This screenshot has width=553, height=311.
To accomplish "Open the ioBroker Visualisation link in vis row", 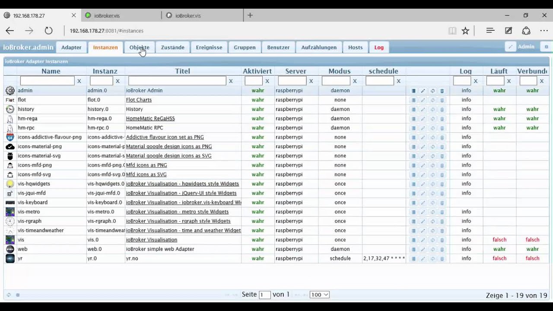I will [x=152, y=240].
